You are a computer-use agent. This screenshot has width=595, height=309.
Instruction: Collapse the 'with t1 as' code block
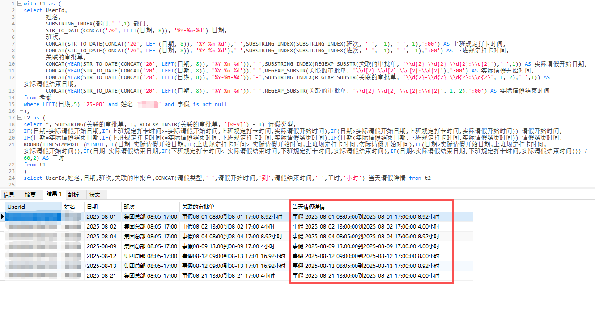20,4
